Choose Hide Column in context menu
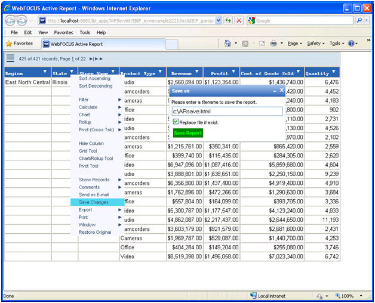The image size is (375, 303). 91,143
